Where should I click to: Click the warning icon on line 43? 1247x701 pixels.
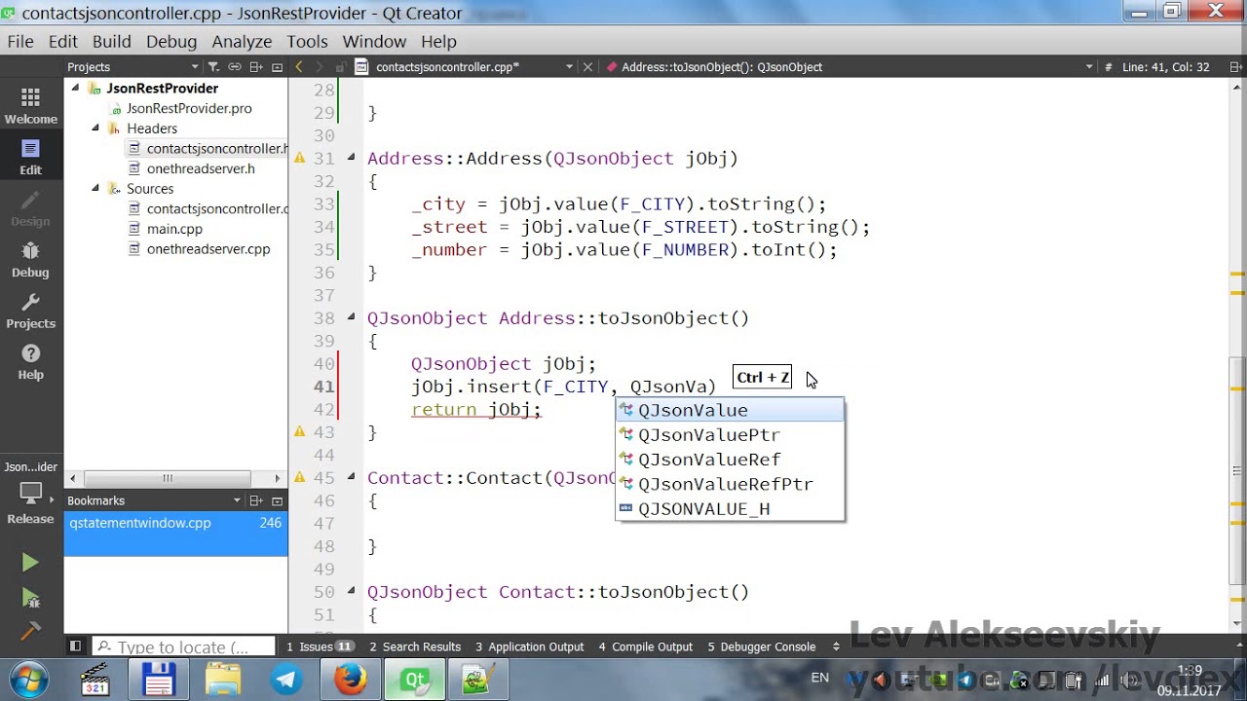[299, 431]
